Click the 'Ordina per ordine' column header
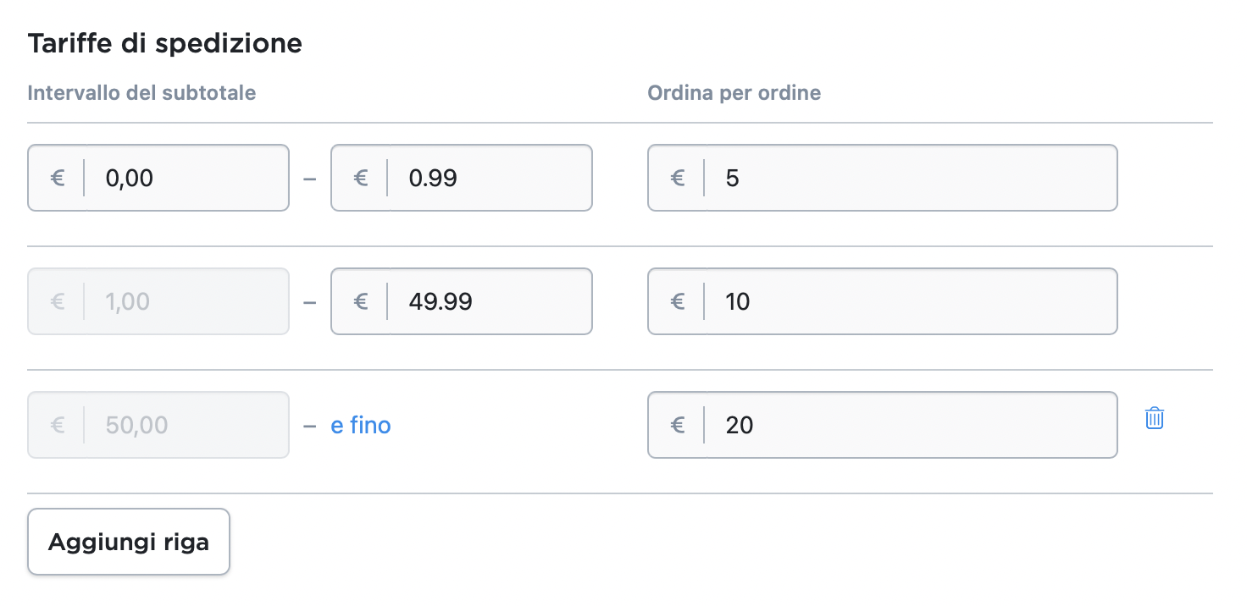 734,93
